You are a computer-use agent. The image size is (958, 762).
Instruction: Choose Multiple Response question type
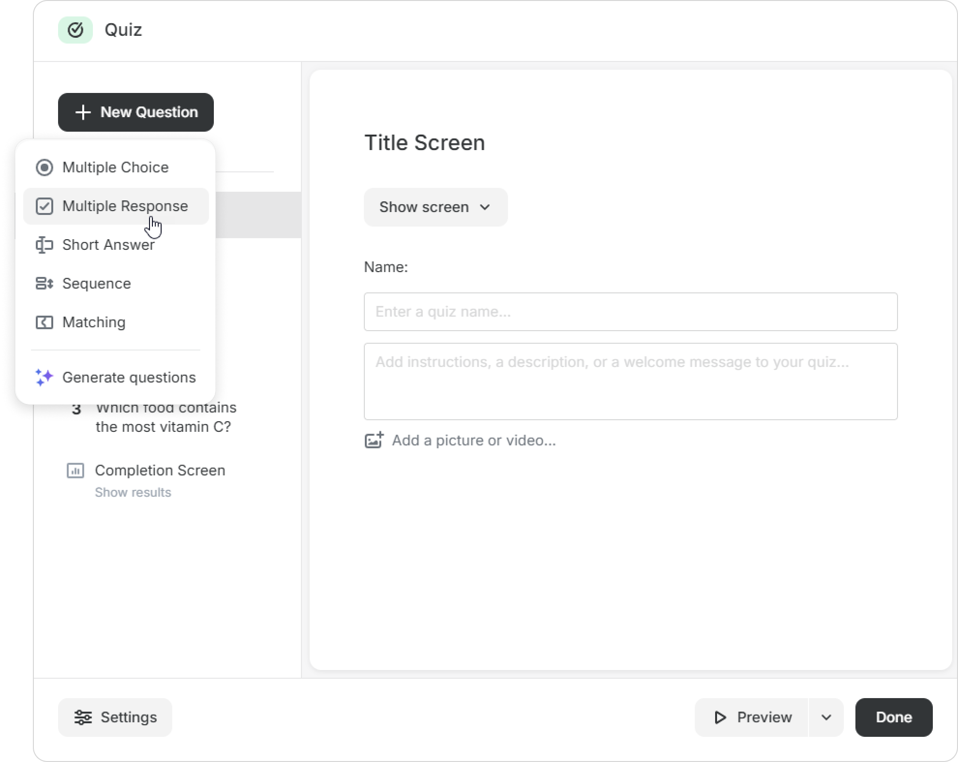point(116,206)
